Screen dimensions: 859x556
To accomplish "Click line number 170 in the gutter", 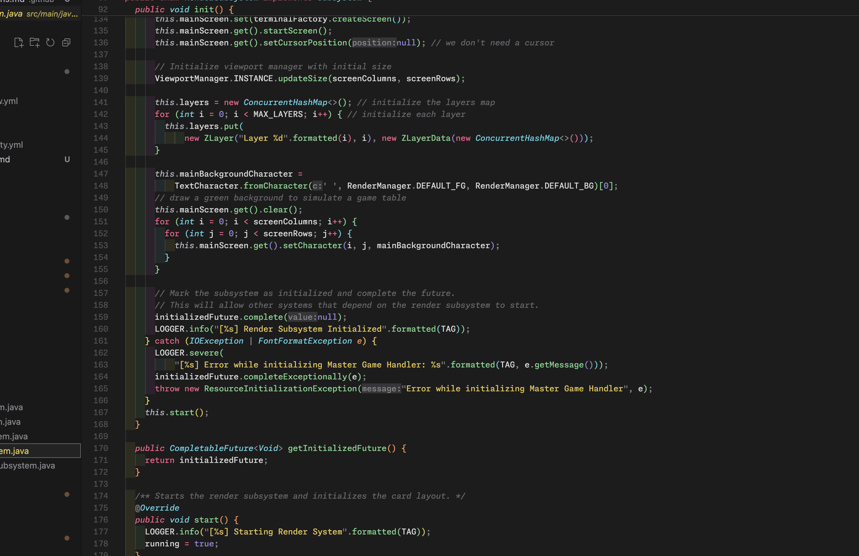I will (101, 448).
